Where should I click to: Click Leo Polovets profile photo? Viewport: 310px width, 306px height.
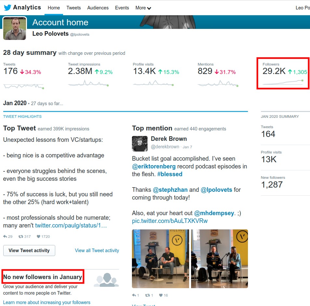point(15,29)
